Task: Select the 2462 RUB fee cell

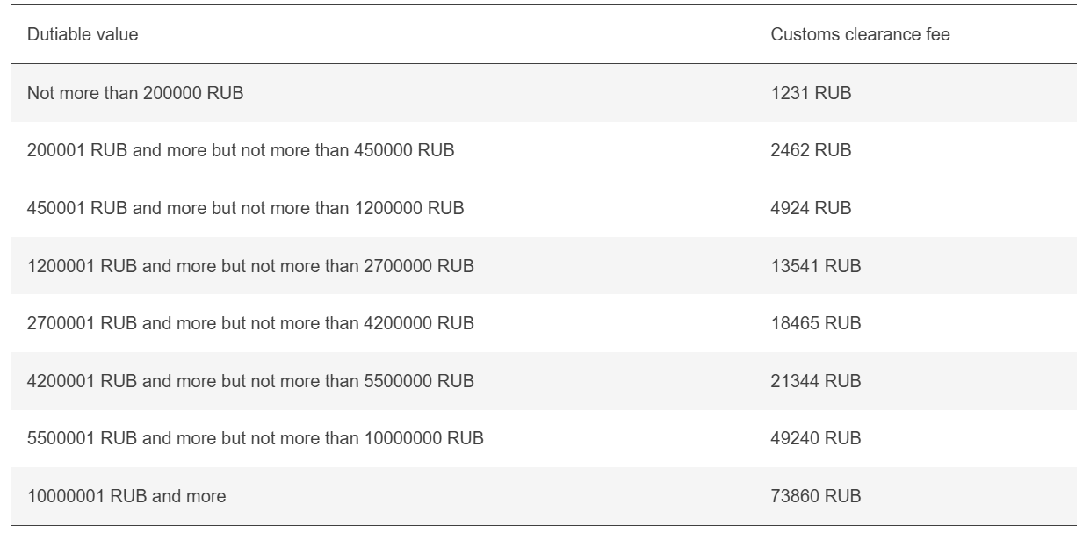Action: tap(811, 150)
